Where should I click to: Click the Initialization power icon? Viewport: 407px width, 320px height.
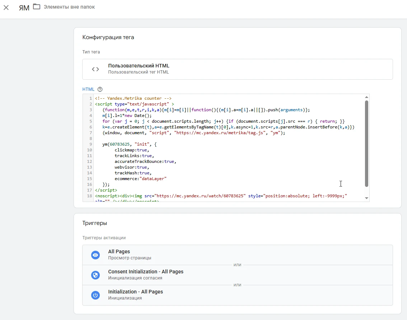(95, 295)
